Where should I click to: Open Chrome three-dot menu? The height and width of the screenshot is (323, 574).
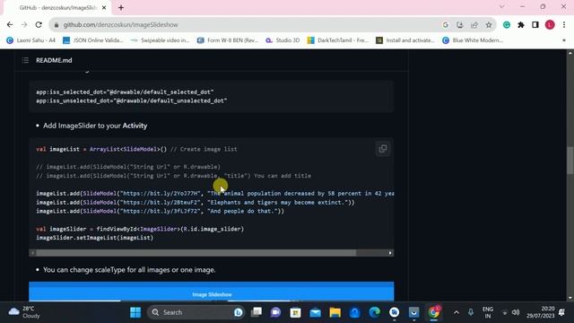pyautogui.click(x=564, y=25)
